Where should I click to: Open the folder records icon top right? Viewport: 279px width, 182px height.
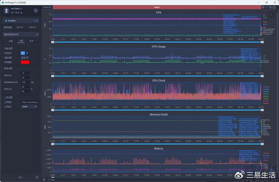coord(271,7)
